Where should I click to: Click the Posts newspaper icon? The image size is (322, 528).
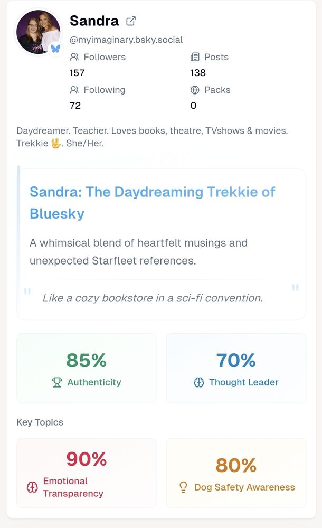pos(195,57)
